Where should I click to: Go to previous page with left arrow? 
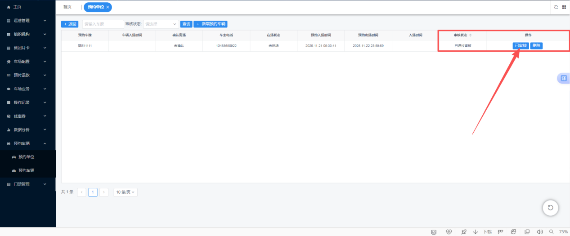point(82,192)
